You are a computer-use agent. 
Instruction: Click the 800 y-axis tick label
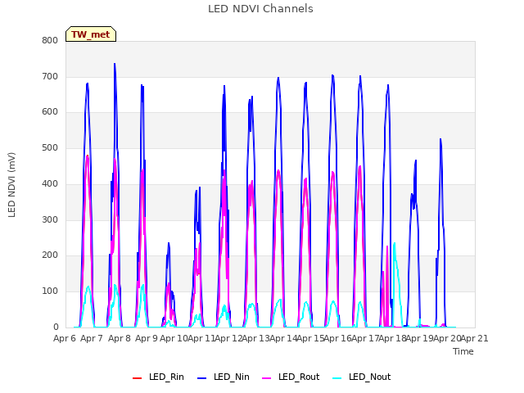pyautogui.click(x=50, y=40)
